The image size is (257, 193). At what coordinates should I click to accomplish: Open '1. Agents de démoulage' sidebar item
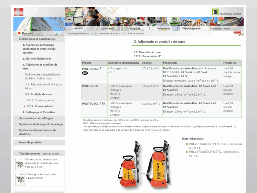click(39, 49)
